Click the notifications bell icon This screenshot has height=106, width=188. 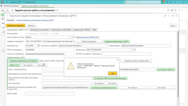(163, 2)
